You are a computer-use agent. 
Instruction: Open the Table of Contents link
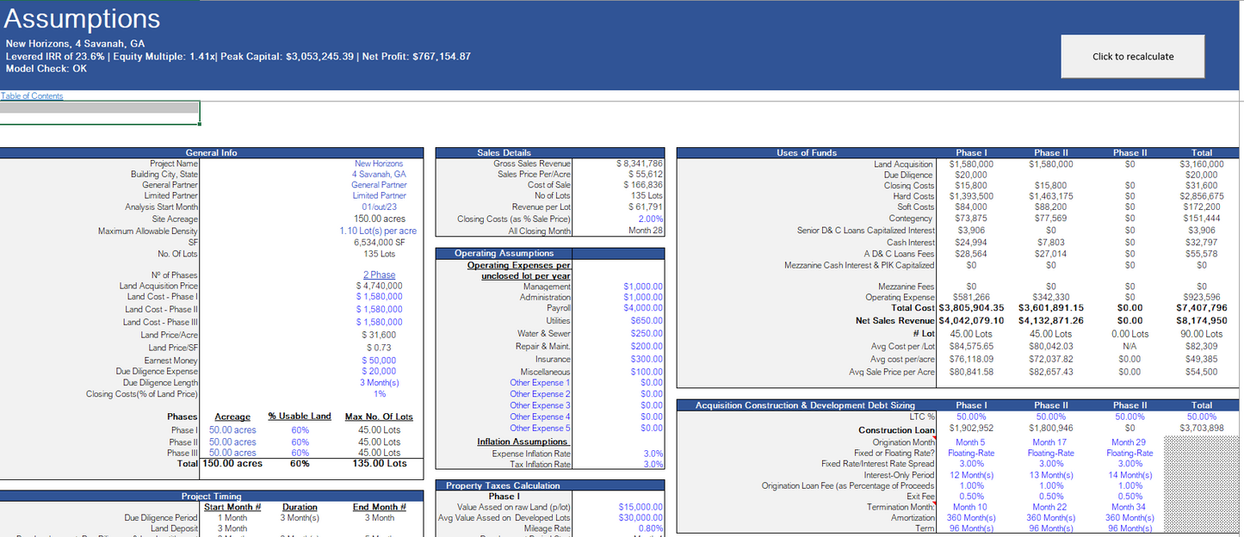click(x=32, y=96)
